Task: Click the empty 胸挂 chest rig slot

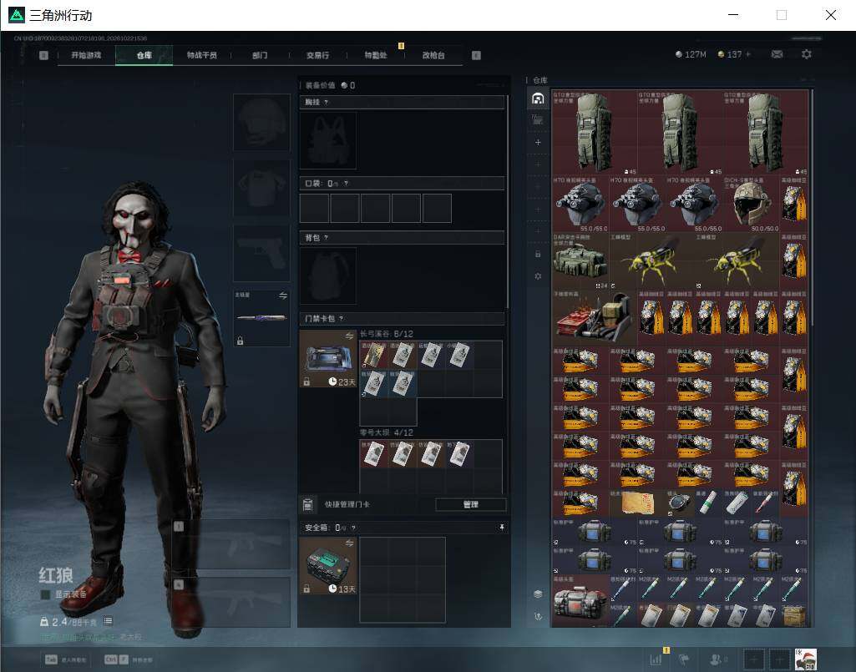Action: 327,141
